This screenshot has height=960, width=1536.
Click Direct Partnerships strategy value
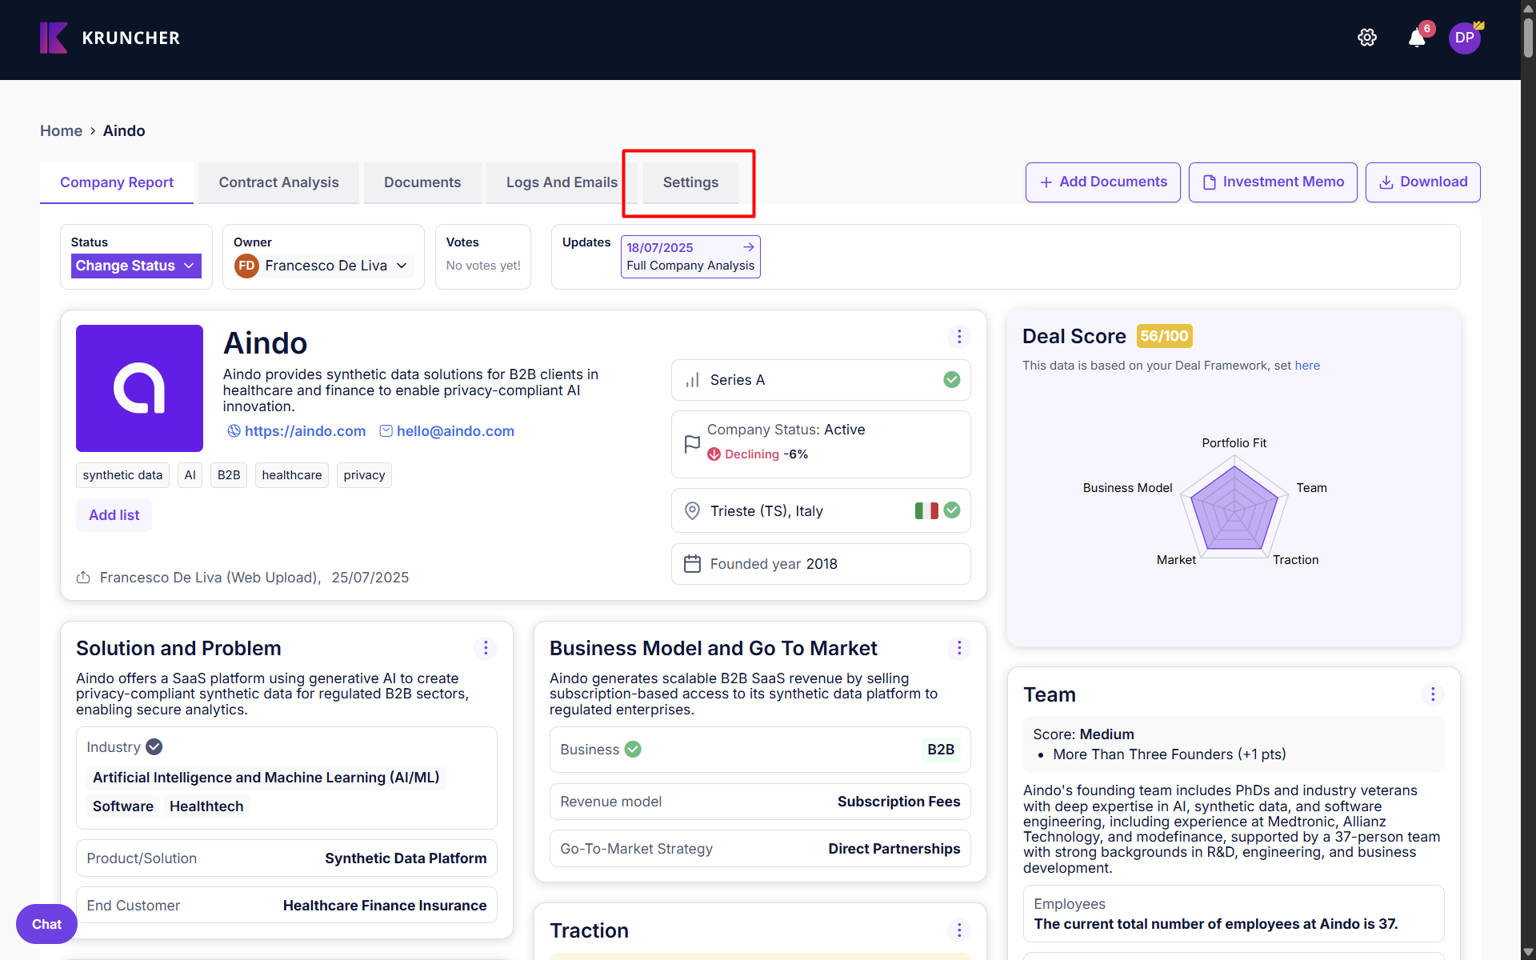(894, 849)
